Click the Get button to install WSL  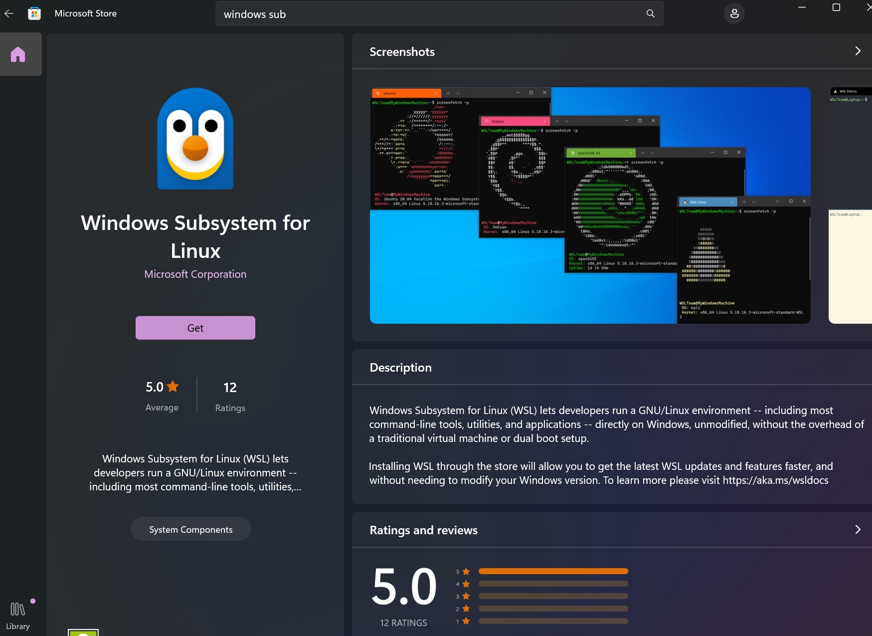pyautogui.click(x=195, y=328)
